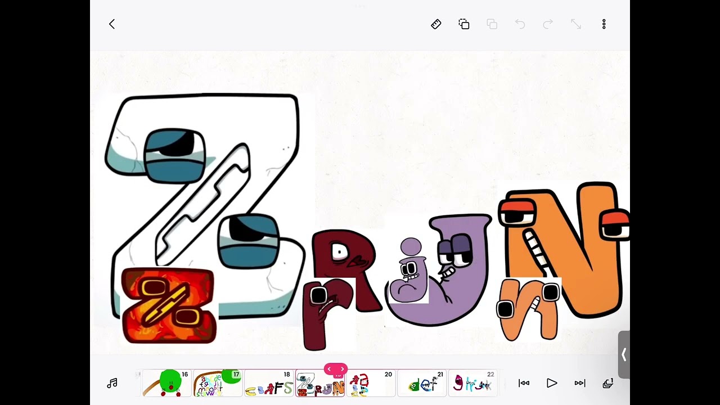Select frame 18 thumbnail
This screenshot has width=720, height=405.
coord(269,383)
